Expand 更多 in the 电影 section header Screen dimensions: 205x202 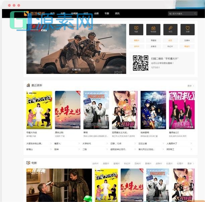click(190, 163)
